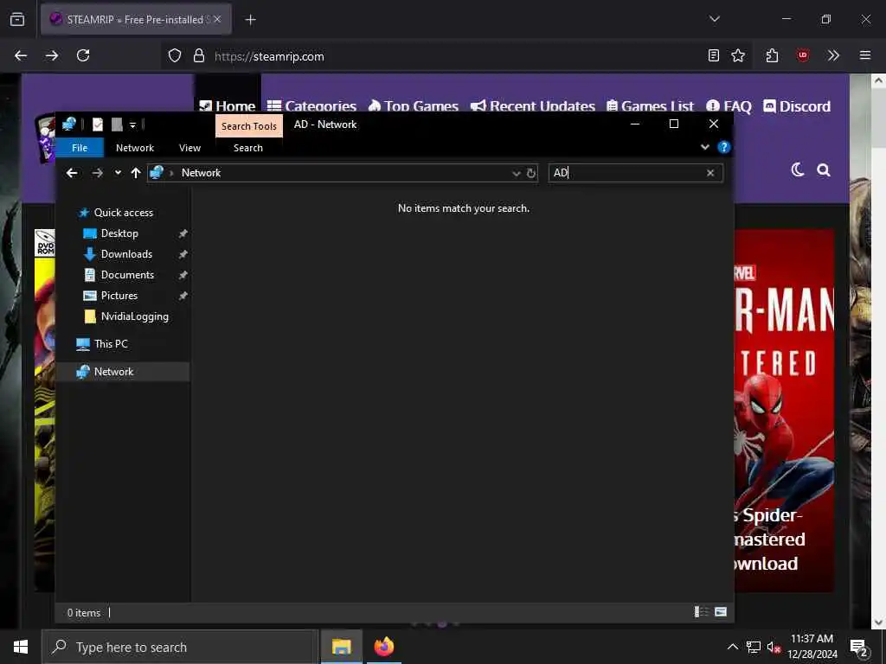Click the site padlock icon

[198, 55]
